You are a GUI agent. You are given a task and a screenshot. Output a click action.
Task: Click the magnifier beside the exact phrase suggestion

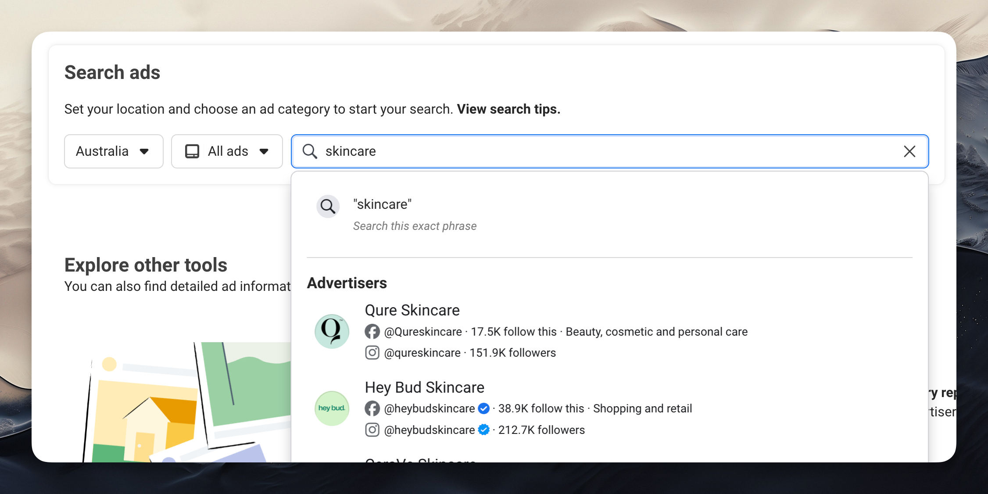point(328,206)
